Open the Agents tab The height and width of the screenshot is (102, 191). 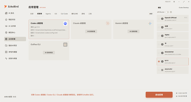pyautogui.click(x=48, y=14)
